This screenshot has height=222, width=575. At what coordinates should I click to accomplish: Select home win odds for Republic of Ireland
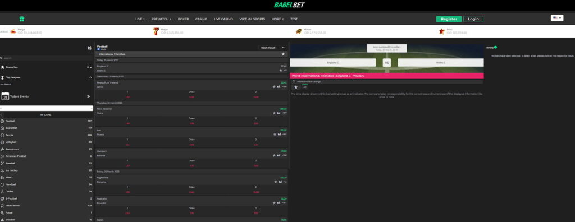(127, 97)
